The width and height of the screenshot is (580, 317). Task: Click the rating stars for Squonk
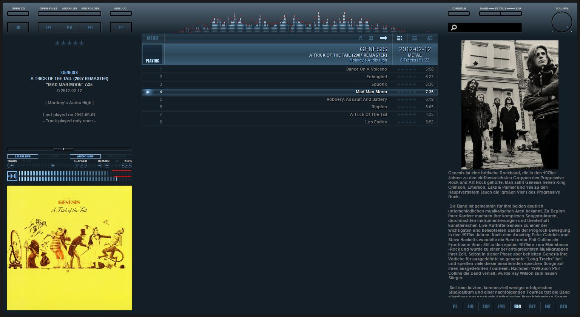click(407, 85)
